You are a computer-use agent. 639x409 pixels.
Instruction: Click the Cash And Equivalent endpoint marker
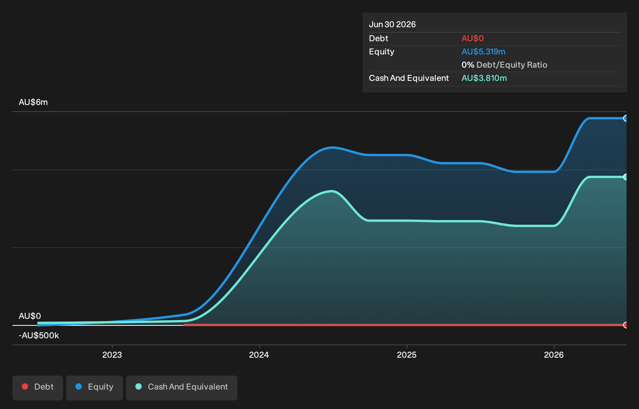pos(625,177)
